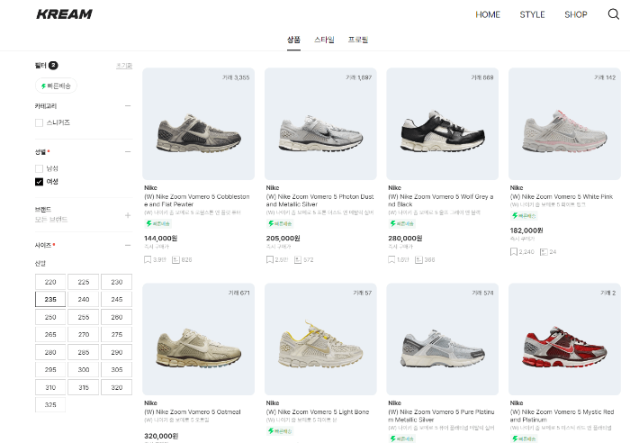Open style posts icon for Cobblestone shoe
This screenshot has height=443, width=630.
tap(175, 259)
